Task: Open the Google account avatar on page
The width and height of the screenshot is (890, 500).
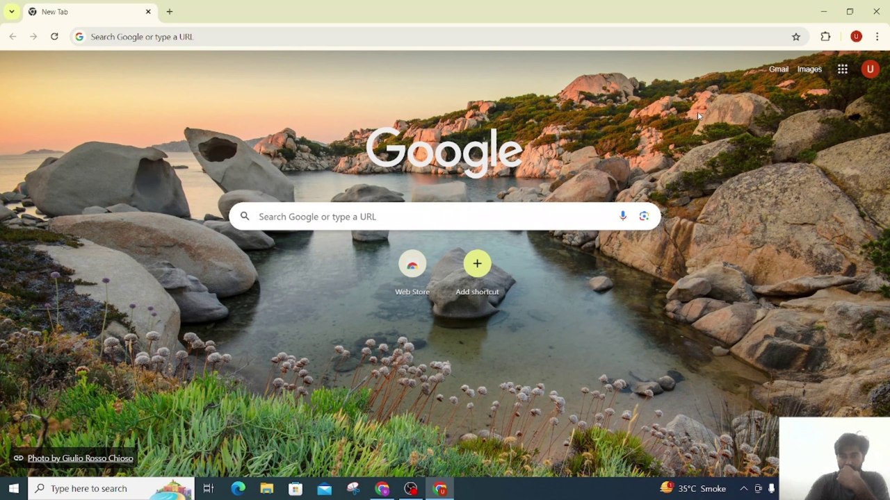Action: [870, 69]
